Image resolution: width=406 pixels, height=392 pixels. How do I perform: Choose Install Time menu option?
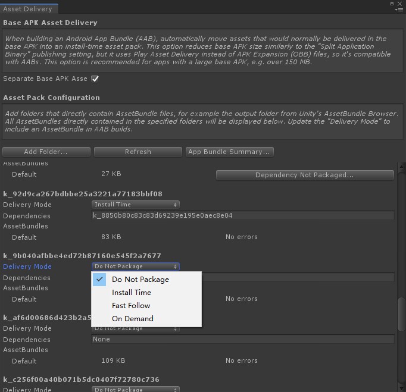(146, 293)
